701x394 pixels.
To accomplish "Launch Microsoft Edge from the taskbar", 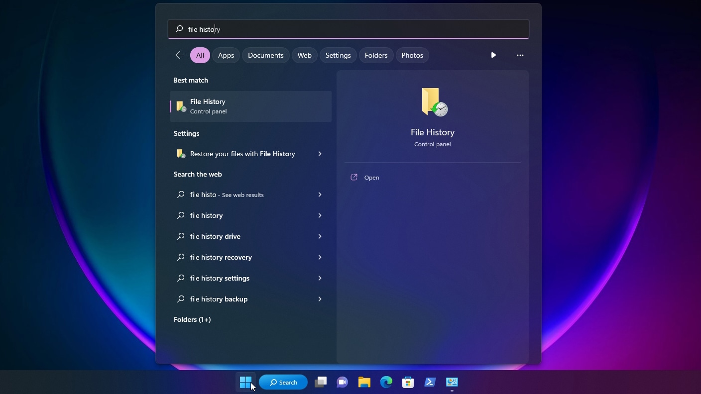I will tap(386, 382).
